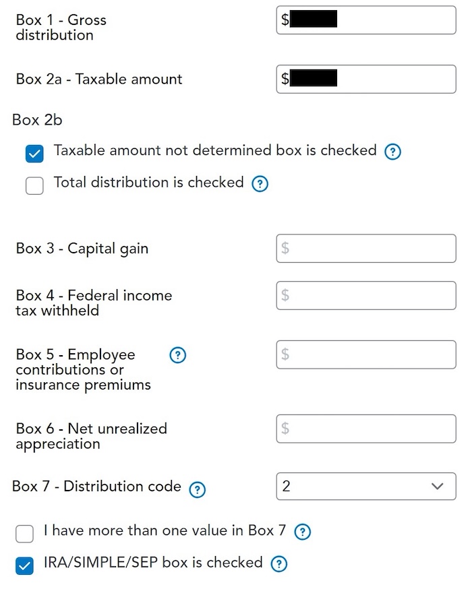Click the Taxable amount not determined label text
472x589 pixels.
(x=214, y=150)
